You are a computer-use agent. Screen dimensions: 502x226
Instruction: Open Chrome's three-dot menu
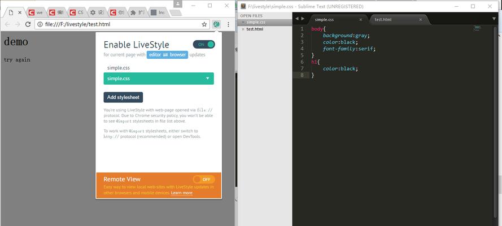point(228,24)
